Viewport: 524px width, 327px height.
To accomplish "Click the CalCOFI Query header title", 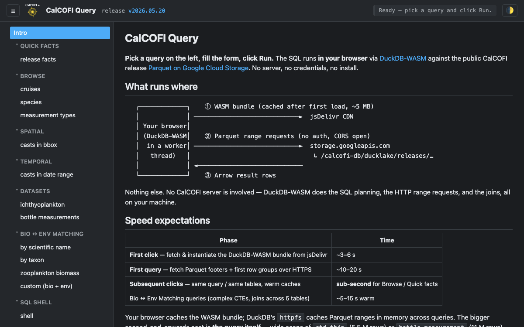I will coord(71,10).
